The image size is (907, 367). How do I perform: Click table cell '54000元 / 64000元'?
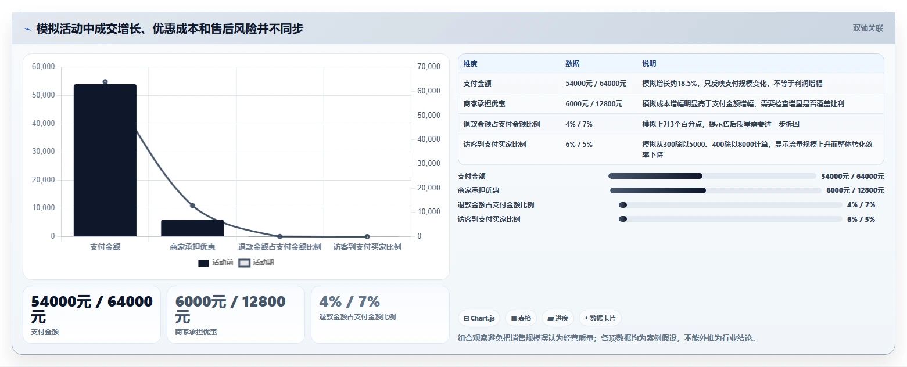click(x=596, y=84)
